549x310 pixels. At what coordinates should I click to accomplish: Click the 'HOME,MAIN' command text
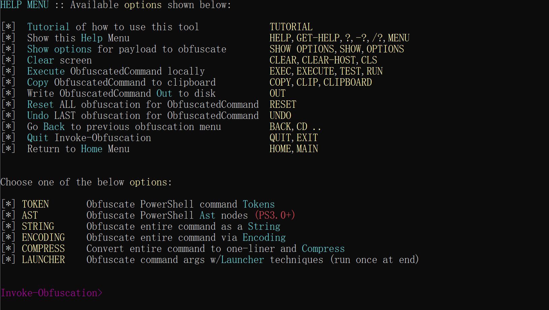tap(294, 149)
